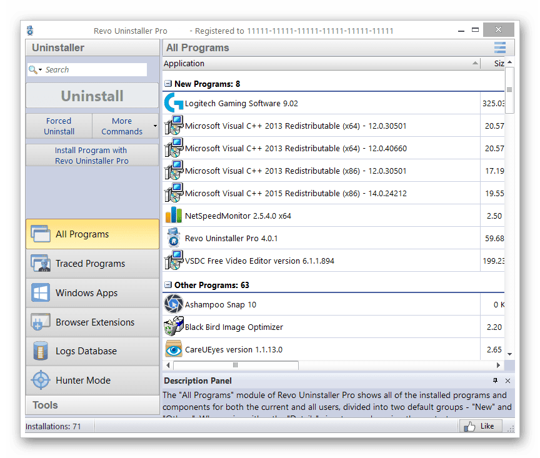Select row text VSDC Free Video Editor version 6.1.1.894

[259, 261]
